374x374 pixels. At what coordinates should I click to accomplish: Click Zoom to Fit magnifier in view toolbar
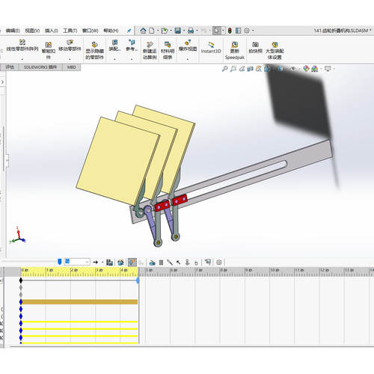pyautogui.click(x=224, y=69)
